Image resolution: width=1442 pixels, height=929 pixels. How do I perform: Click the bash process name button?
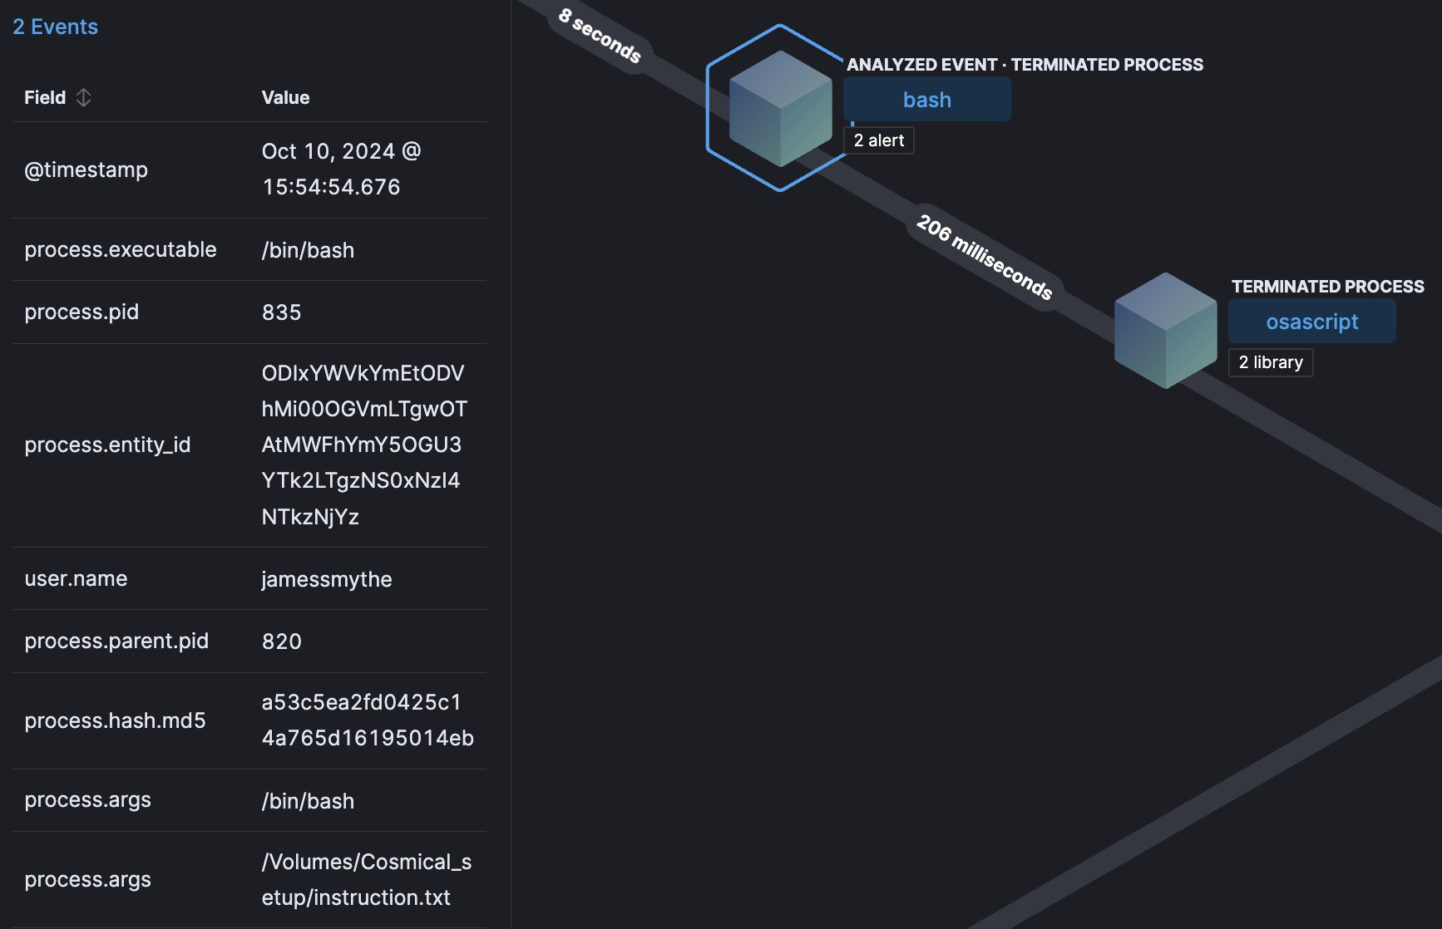[x=927, y=100]
